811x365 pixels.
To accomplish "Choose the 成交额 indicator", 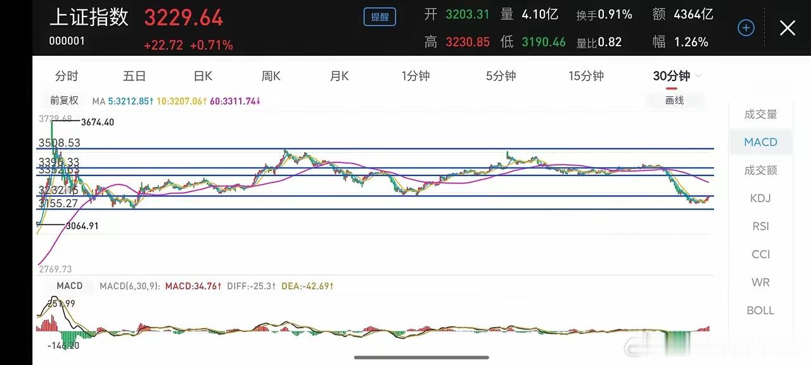I will pos(760,170).
